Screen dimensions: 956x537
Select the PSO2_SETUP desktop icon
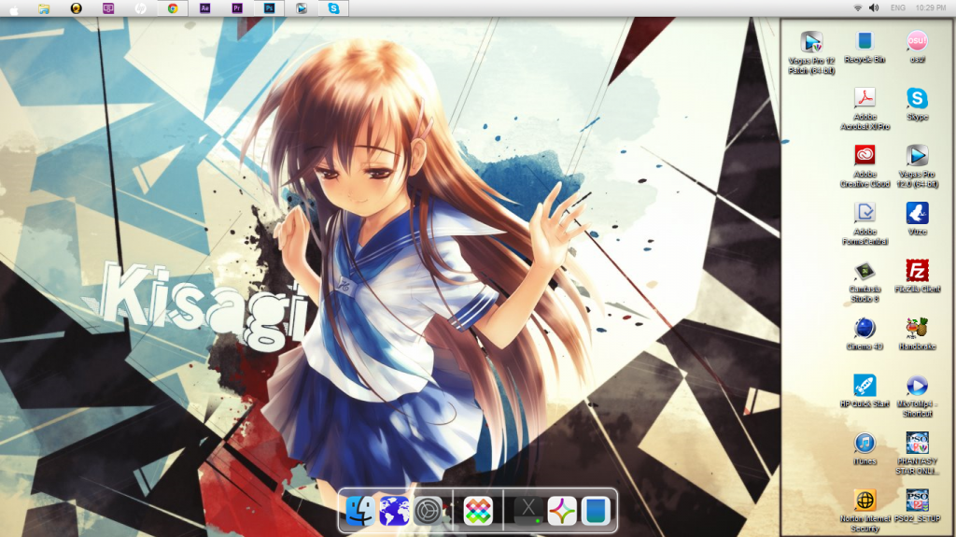click(917, 505)
